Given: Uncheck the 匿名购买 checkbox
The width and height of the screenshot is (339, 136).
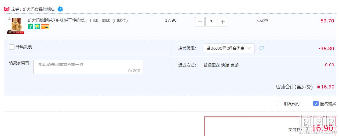Looking at the screenshot, I should (316, 103).
